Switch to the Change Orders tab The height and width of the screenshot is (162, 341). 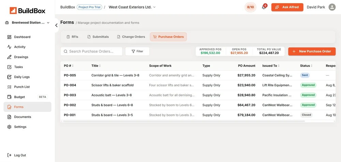[x=131, y=37]
